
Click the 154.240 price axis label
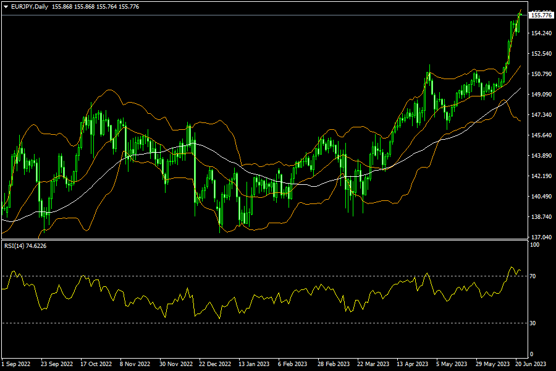click(541, 33)
